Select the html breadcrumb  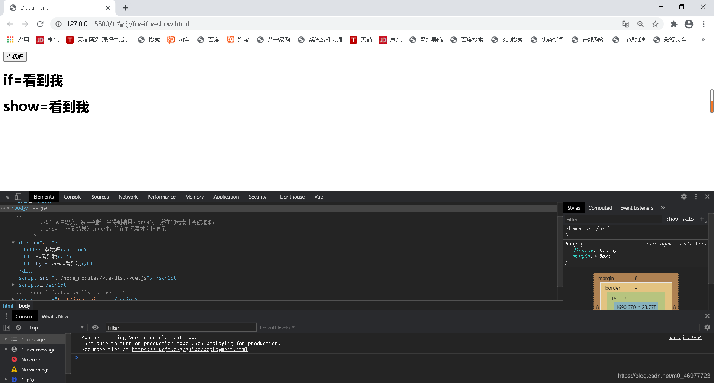pyautogui.click(x=8, y=306)
